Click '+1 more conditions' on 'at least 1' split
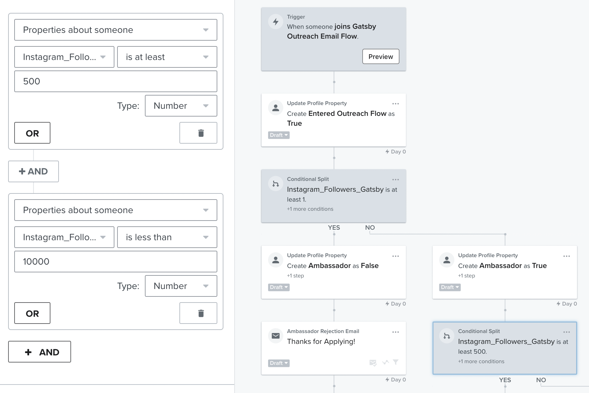589x393 pixels. (310, 209)
